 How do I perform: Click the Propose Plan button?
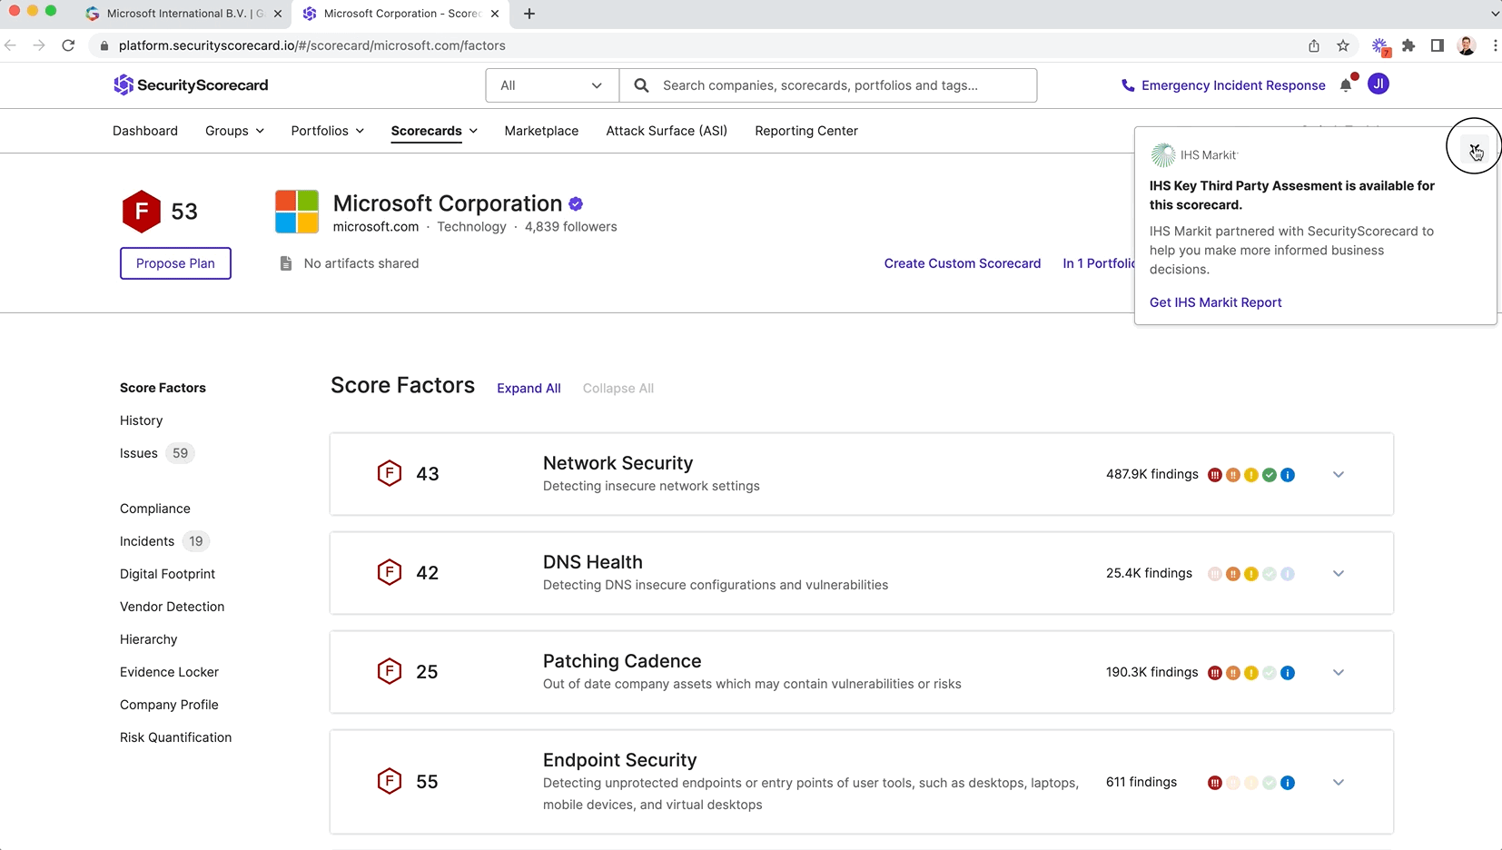tap(175, 263)
